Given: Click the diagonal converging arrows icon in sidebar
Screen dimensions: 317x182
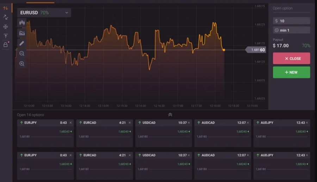Looking at the screenshot, I should [6, 17].
